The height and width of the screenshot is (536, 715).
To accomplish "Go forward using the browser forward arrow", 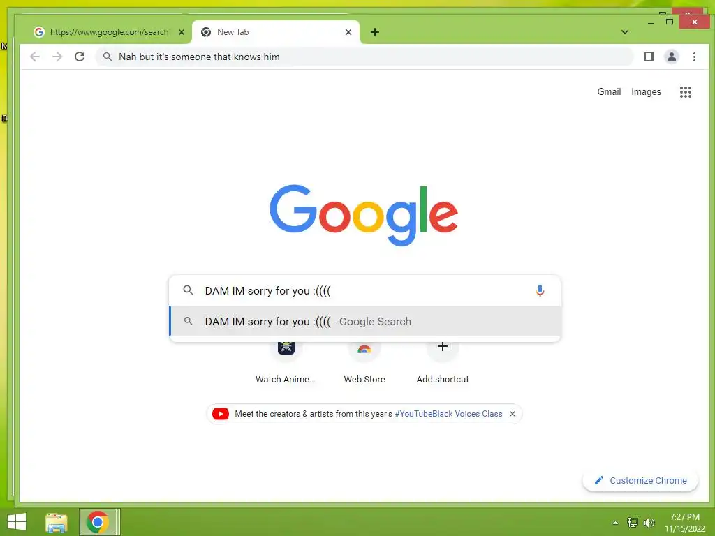I will point(57,57).
